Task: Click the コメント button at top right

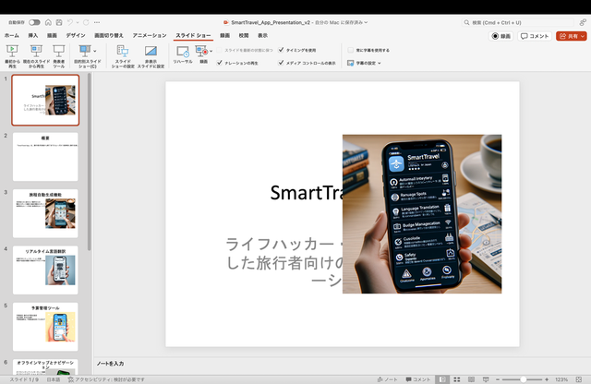Action: coord(535,35)
